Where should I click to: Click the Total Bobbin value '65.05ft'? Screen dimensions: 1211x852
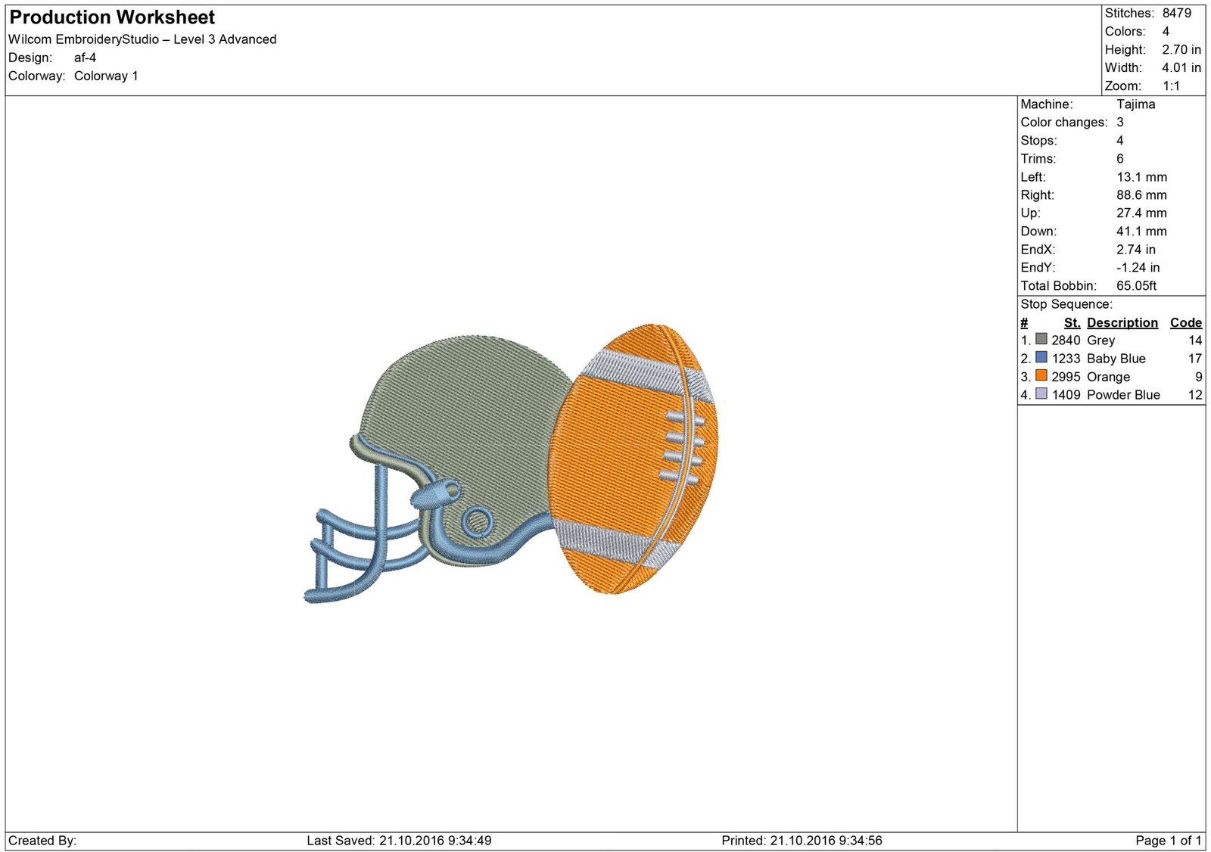[x=1137, y=286]
